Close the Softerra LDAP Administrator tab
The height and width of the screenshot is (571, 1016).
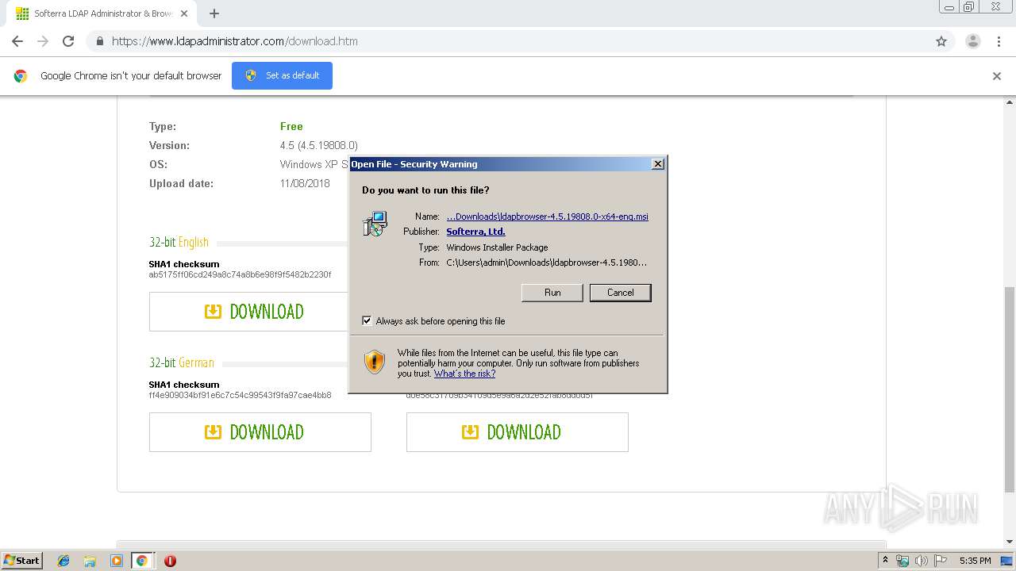click(x=184, y=13)
